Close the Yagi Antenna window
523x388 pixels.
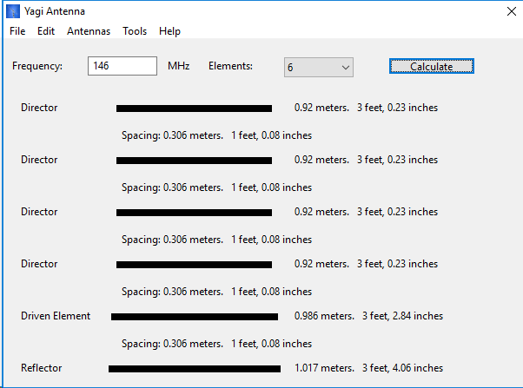pos(508,11)
